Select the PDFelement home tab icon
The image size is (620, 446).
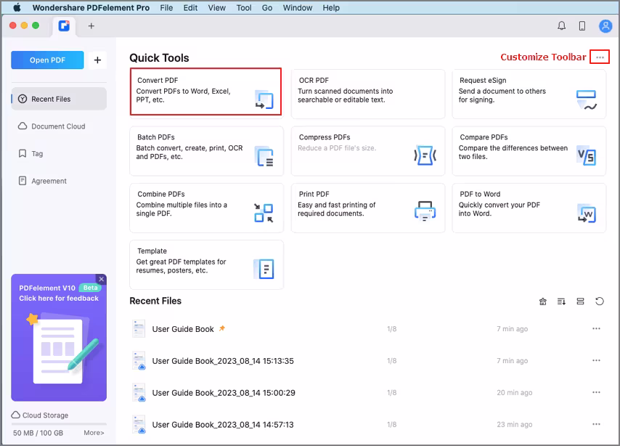click(x=64, y=25)
